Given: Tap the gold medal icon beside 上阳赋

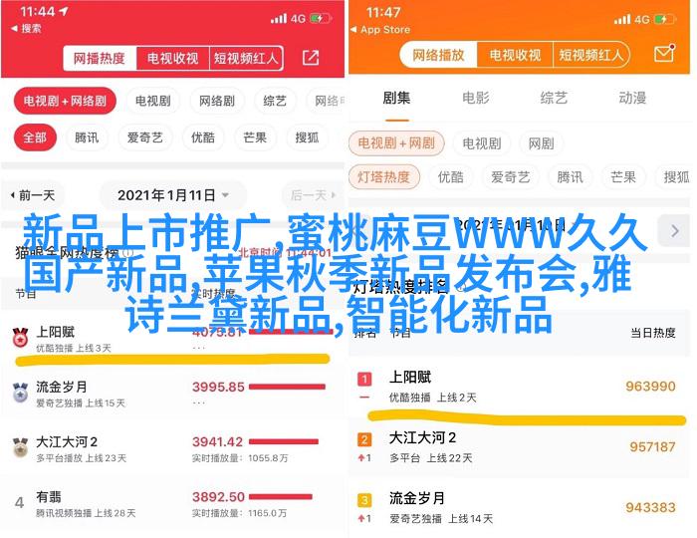Looking at the screenshot, I should (20, 338).
